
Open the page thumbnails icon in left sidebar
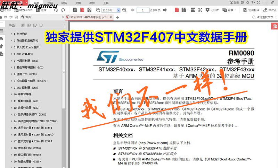1,38
